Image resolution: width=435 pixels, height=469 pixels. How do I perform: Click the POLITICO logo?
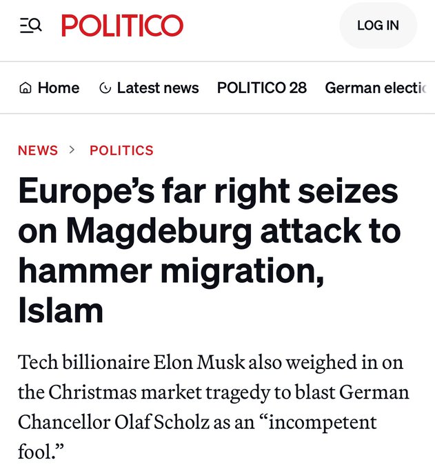click(x=123, y=26)
